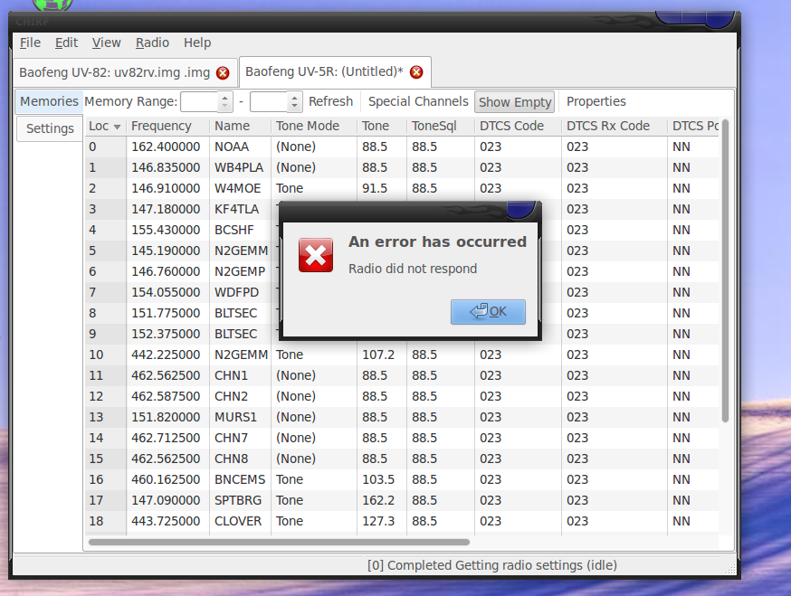Select the Memories side tab
The image size is (791, 596).
(49, 101)
